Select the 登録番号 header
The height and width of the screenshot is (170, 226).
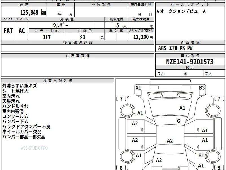click(x=101, y=5)
